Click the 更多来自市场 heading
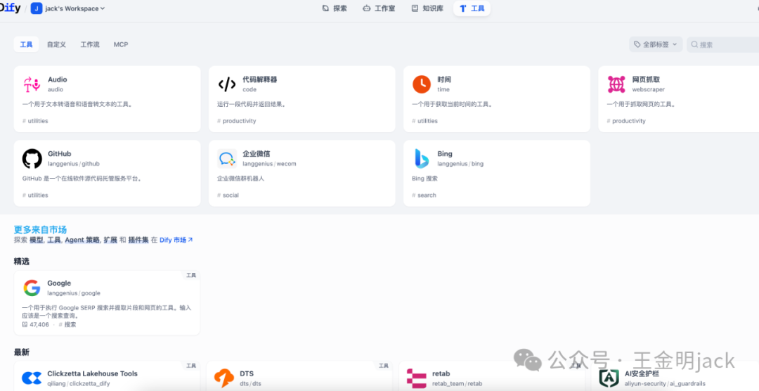Screen dimensions: 759x391 [40, 230]
